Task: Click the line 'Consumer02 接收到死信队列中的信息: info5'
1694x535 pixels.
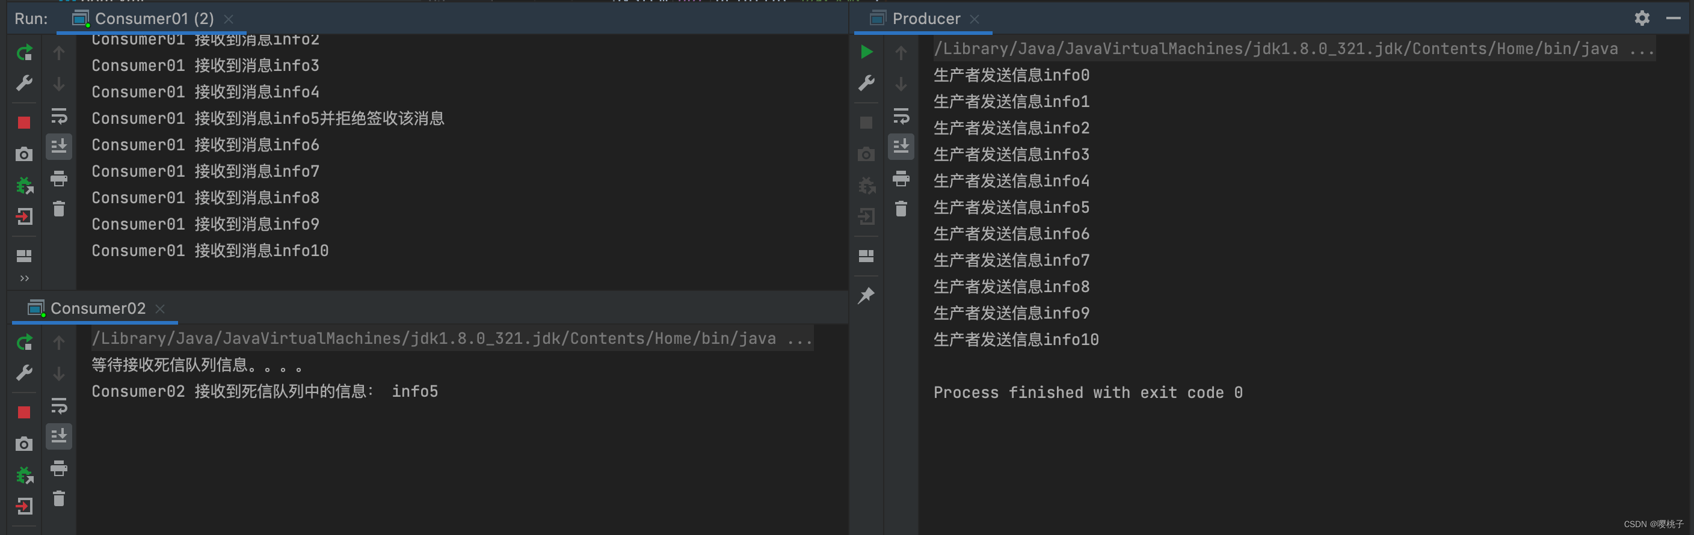Action: click(264, 391)
